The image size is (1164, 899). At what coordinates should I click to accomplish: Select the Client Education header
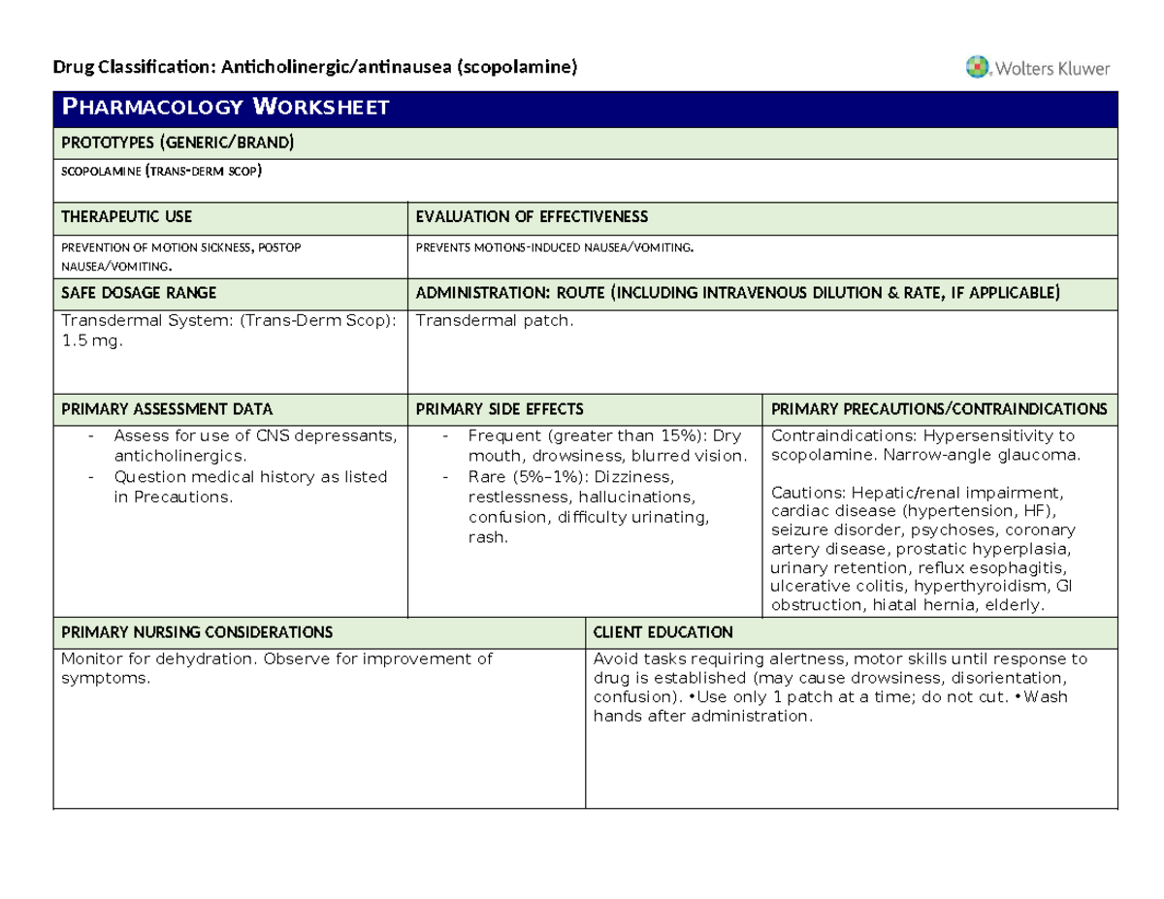(663, 632)
